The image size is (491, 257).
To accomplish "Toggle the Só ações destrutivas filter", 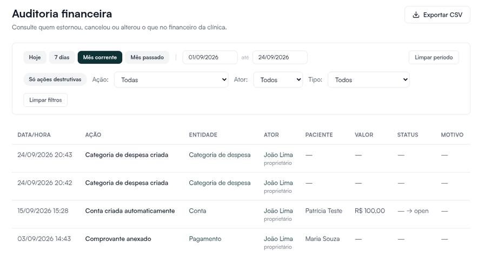I will pyautogui.click(x=55, y=79).
